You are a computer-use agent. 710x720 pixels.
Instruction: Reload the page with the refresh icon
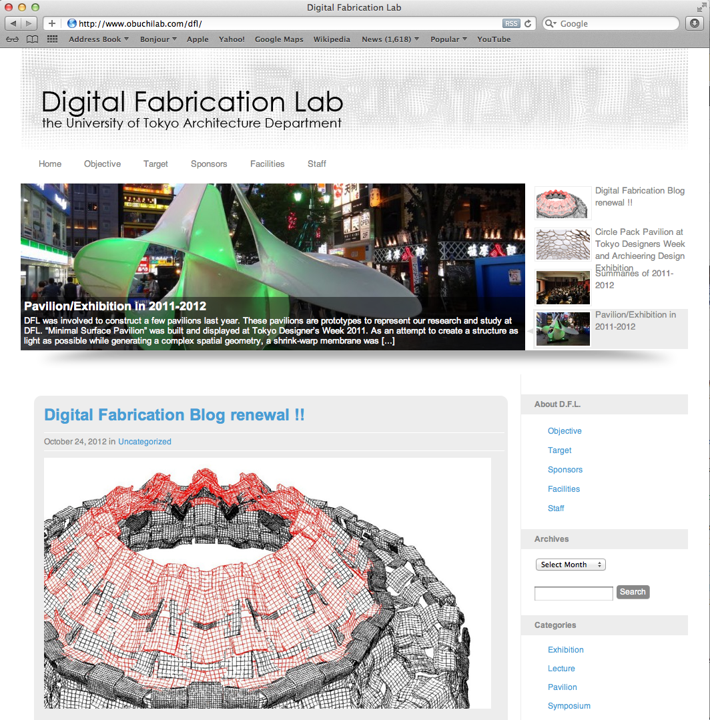(x=528, y=23)
